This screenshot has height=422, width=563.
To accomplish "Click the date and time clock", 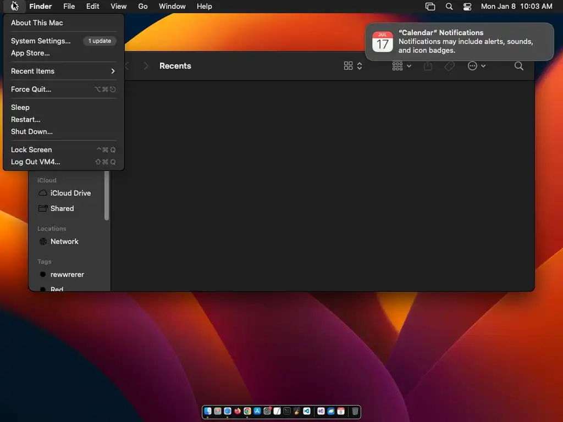I will (x=516, y=6).
